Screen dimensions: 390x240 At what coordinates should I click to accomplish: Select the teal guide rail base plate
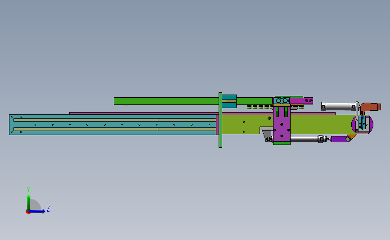tap(112, 125)
